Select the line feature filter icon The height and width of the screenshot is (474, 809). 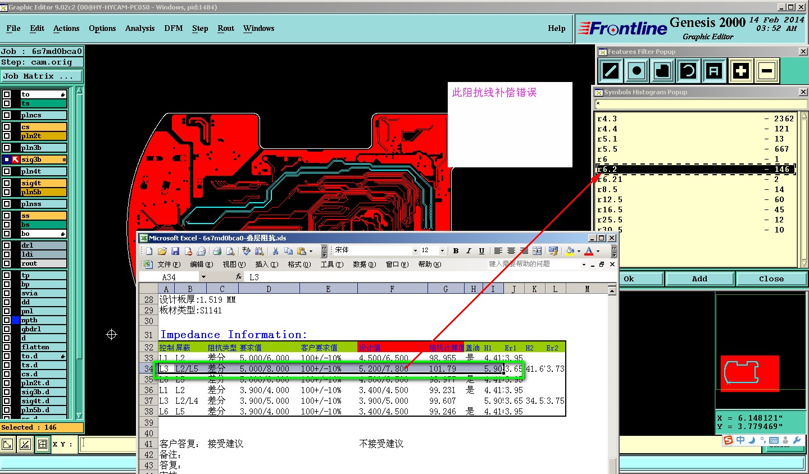[x=611, y=71]
